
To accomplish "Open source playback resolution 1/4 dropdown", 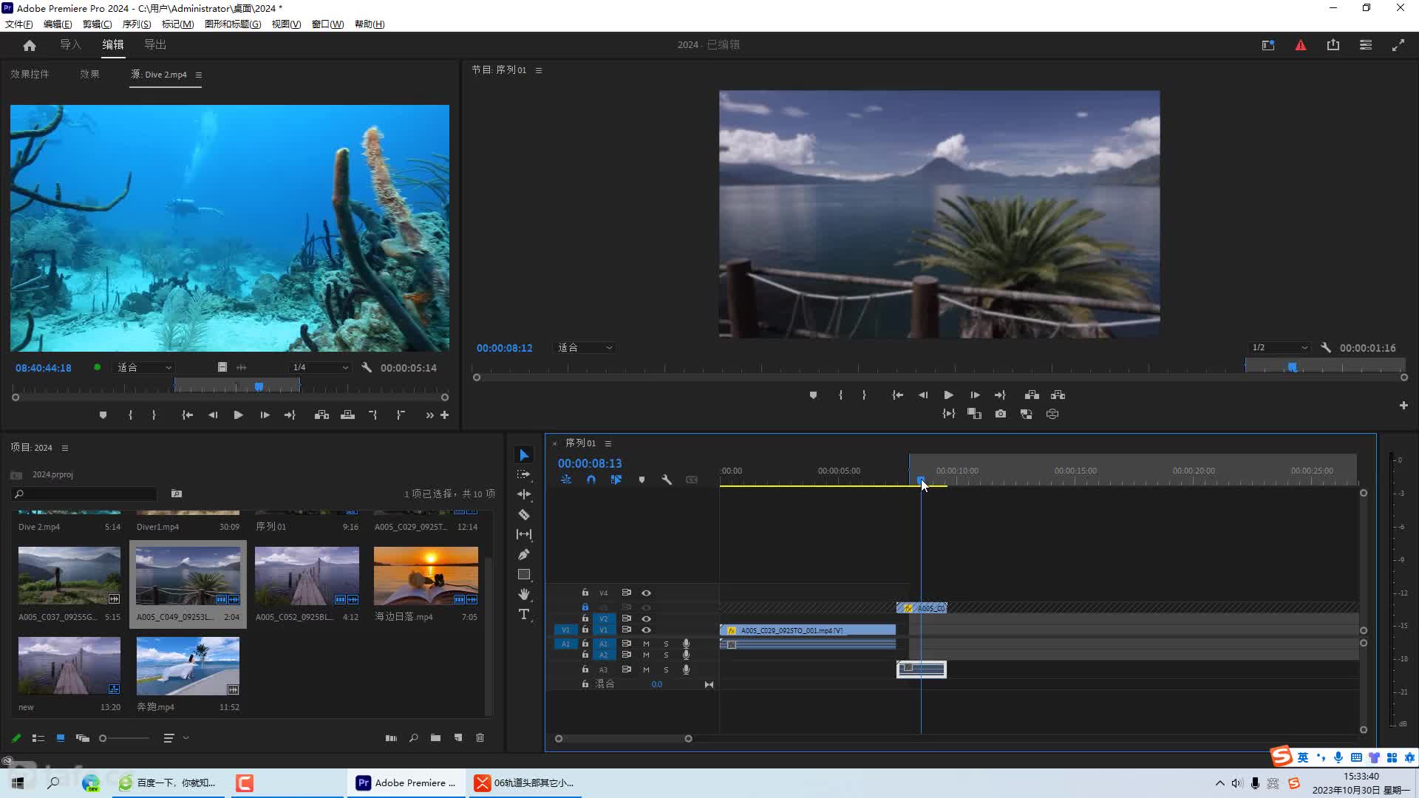I will pyautogui.click(x=319, y=367).
